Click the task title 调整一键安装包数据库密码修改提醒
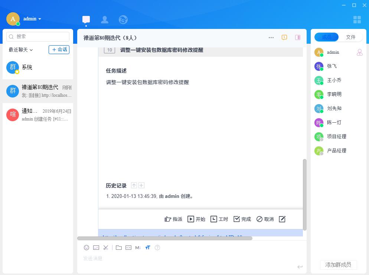The image size is (369, 275). coord(162,50)
